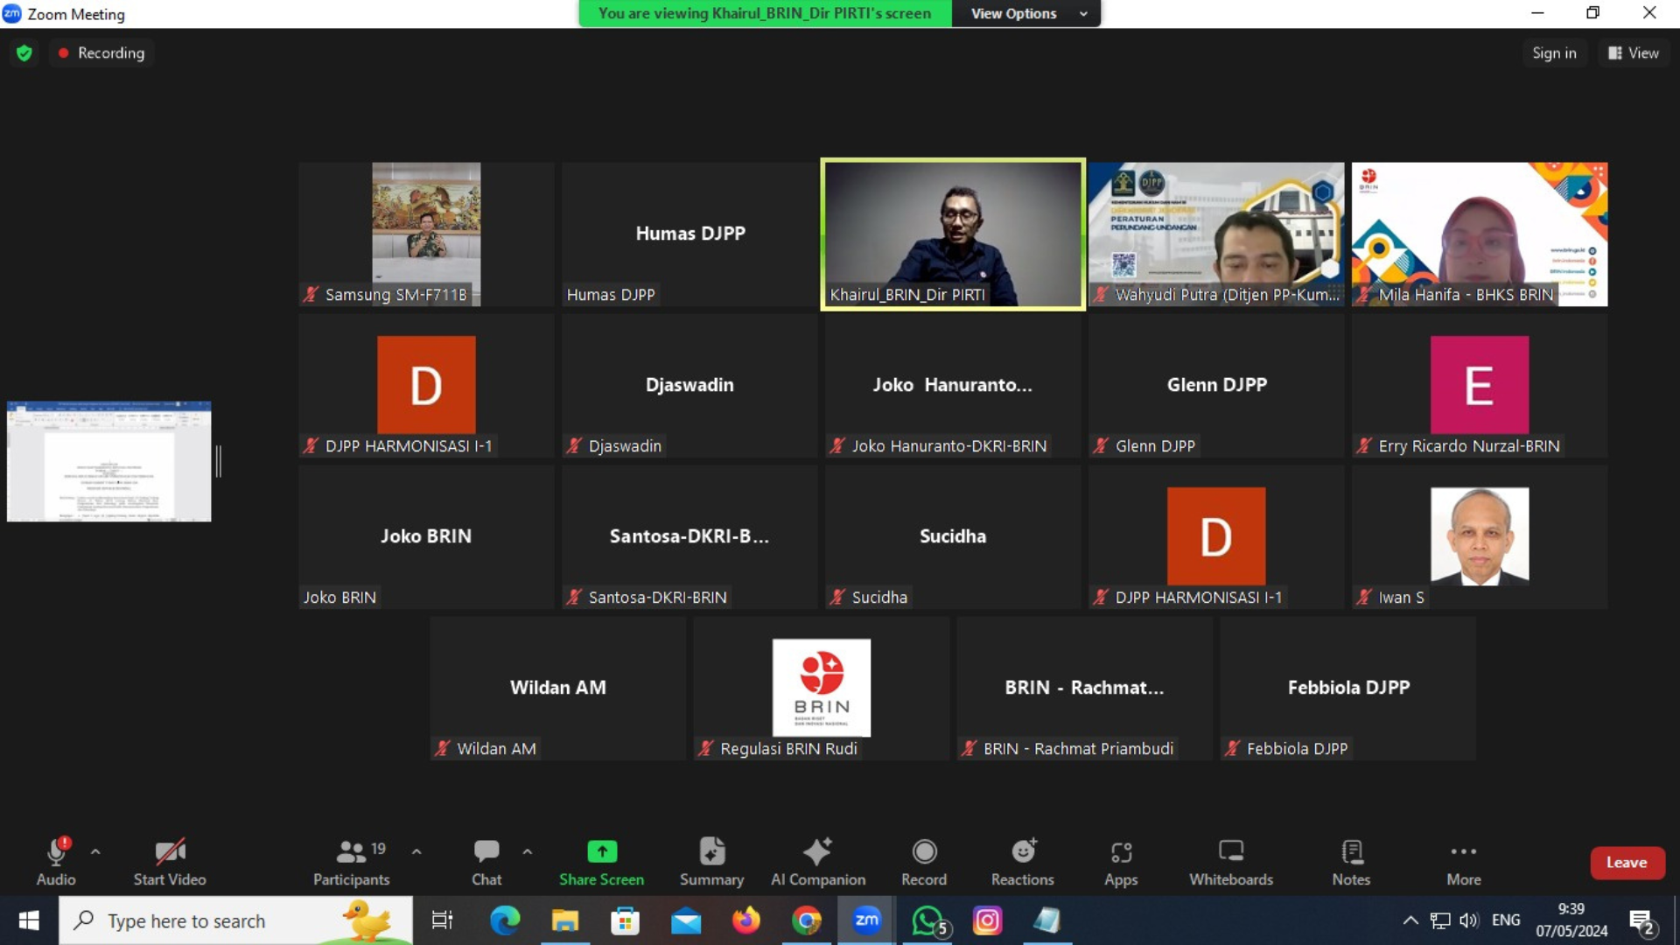
Task: Open the View layout menu
Action: tap(1633, 52)
